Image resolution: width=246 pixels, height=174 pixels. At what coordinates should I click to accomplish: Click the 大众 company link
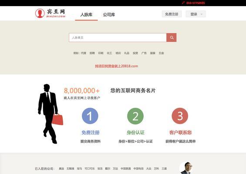149,168
